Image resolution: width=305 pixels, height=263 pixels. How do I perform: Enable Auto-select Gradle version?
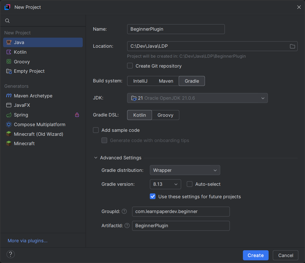point(190,184)
